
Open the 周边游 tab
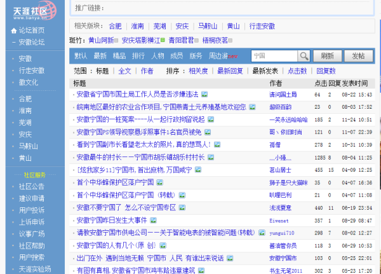pyautogui.click(x=218, y=56)
